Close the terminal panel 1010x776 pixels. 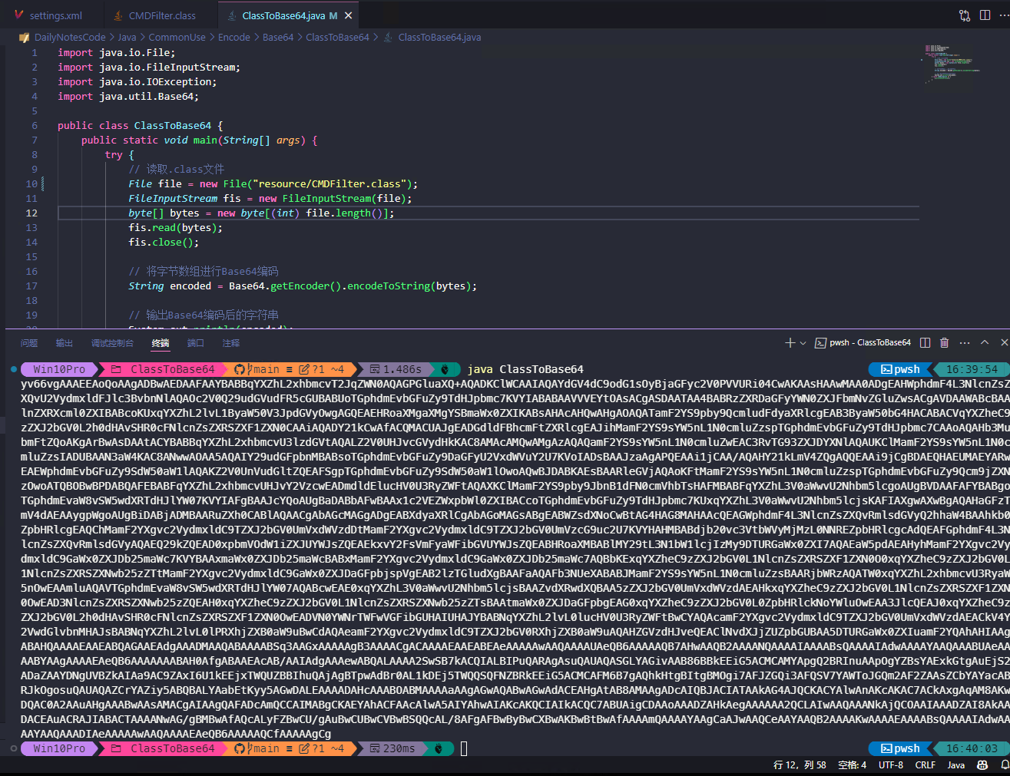coord(1004,342)
